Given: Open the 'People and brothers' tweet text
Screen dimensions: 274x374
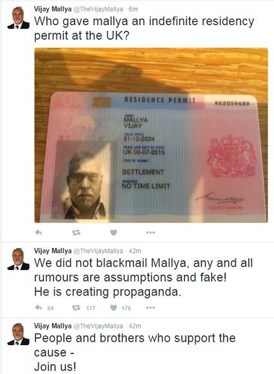Looking at the screenshot, I should (134, 352).
